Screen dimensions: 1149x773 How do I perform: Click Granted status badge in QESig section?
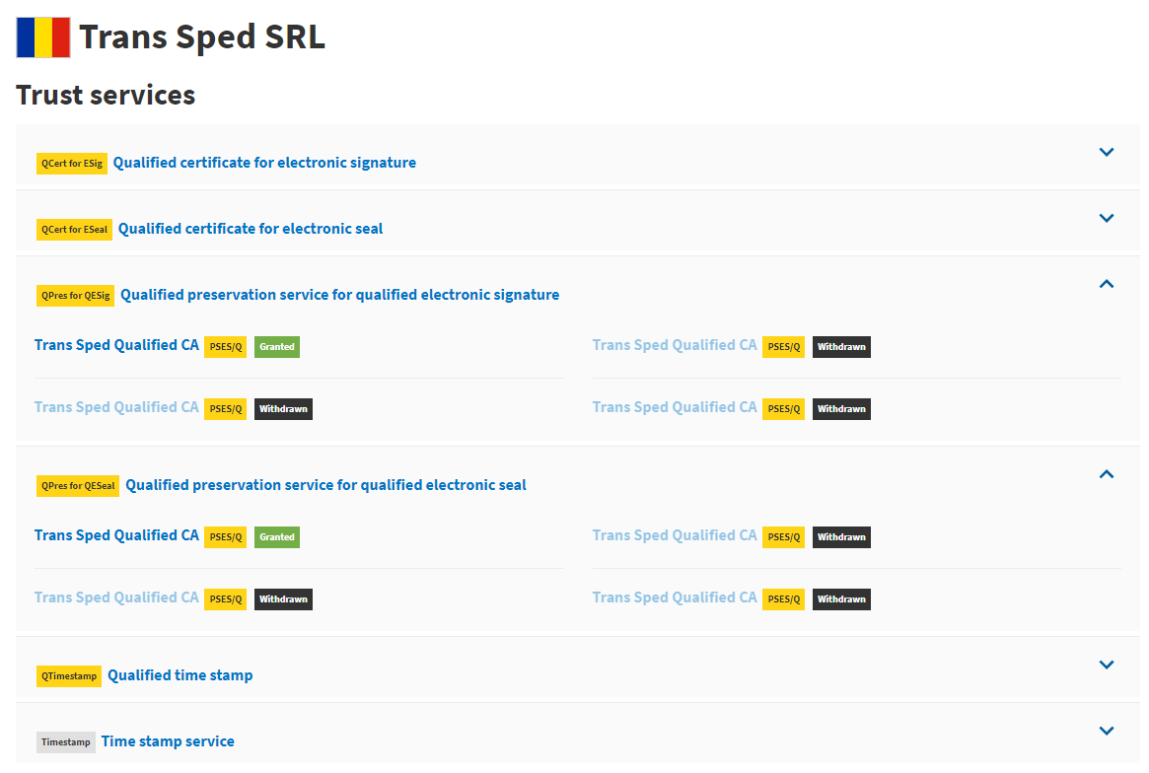point(277,346)
